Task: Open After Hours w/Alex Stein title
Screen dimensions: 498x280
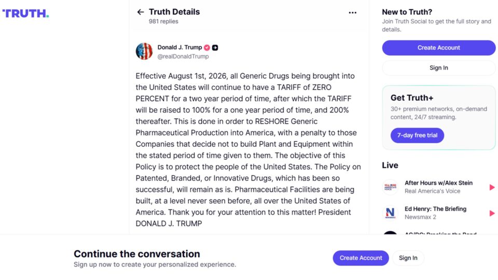Action: (x=438, y=183)
